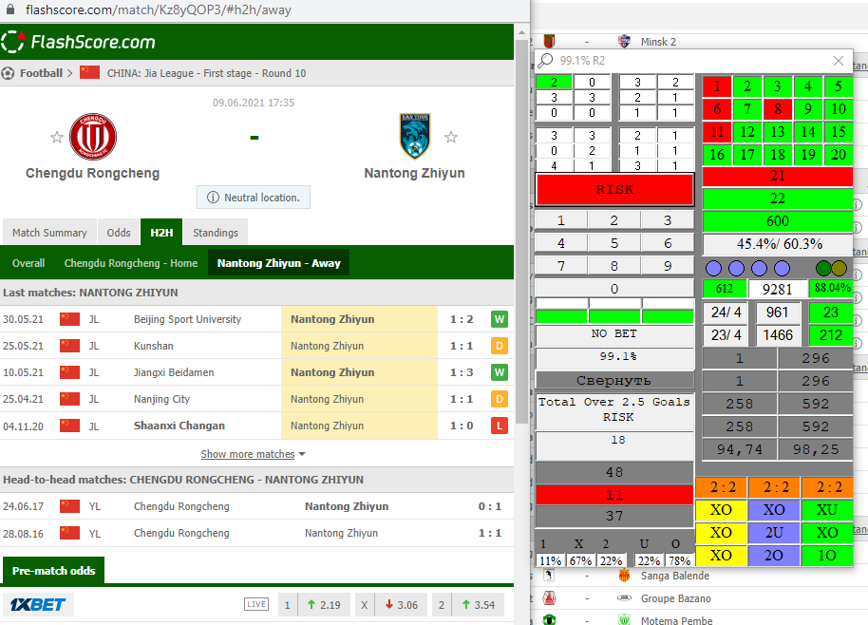868x625 pixels.
Task: Click the red L badge for Shaanxi Changan match
Action: coord(499,426)
